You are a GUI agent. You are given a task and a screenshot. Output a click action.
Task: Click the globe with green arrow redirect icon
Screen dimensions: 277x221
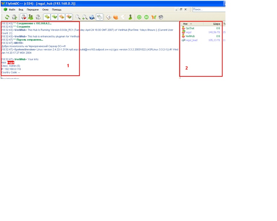14,17
